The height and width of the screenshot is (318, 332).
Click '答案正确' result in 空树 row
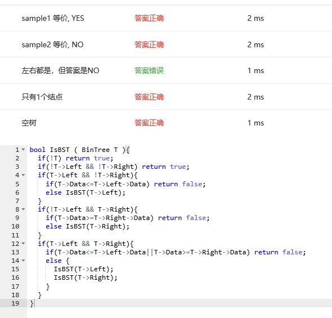149,123
